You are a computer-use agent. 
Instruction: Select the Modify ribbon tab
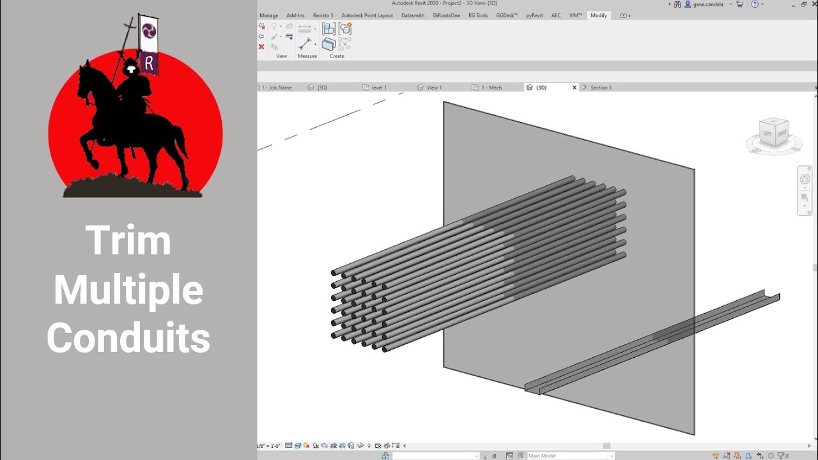(x=599, y=15)
